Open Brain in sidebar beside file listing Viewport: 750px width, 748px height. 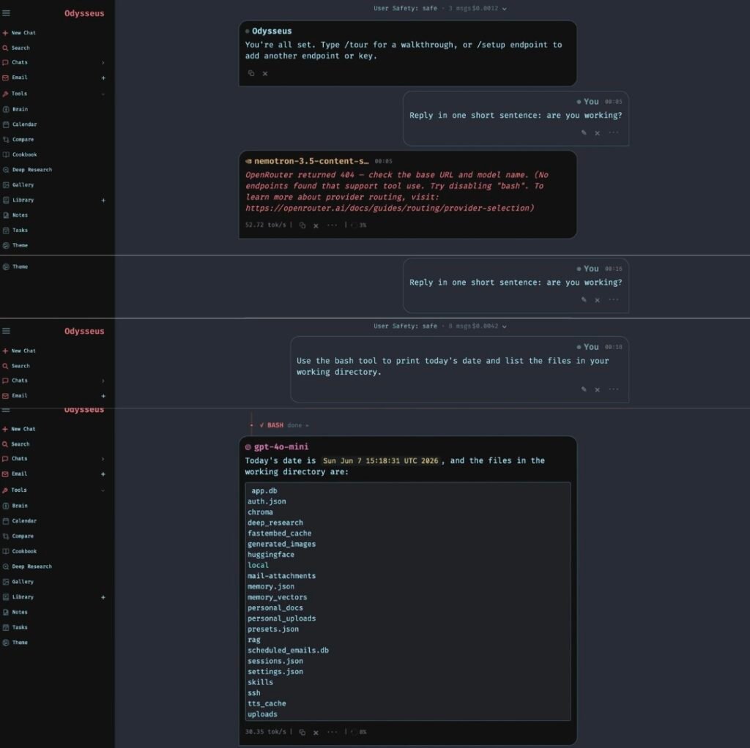click(16, 506)
